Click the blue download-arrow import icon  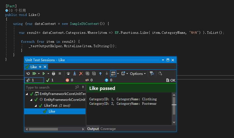pyautogui.click(x=75, y=73)
